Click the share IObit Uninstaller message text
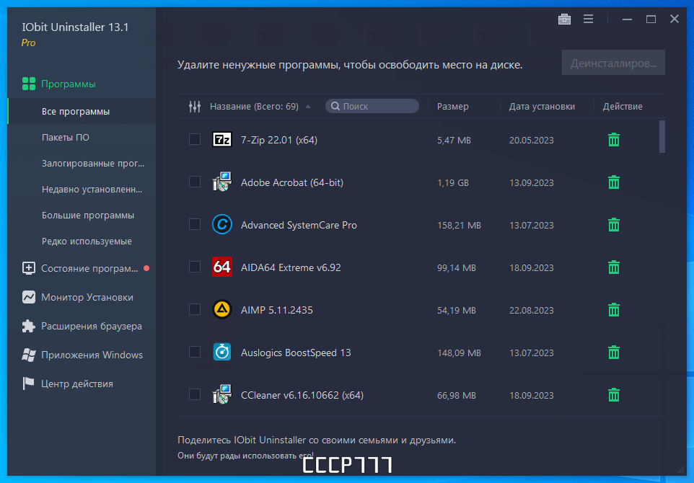The image size is (694, 483). coord(317,440)
